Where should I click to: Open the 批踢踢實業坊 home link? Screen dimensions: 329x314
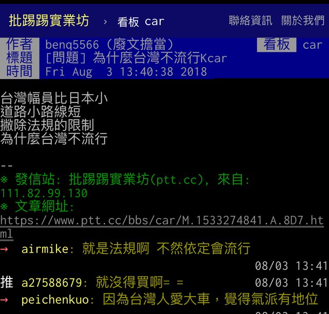[x=49, y=21]
